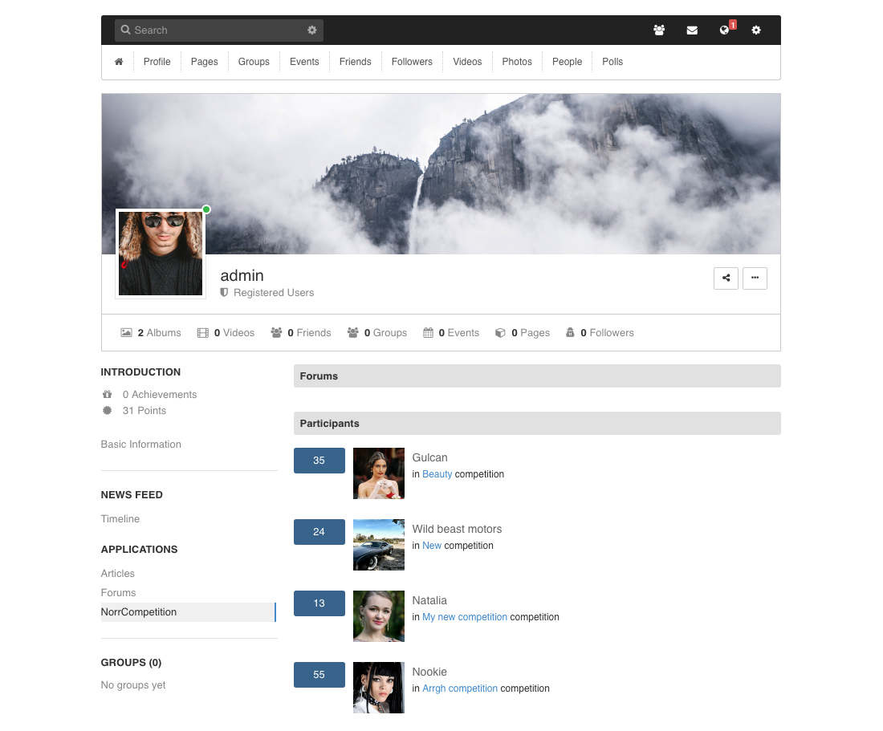Click the search options gear icon
Screen dimensions: 883x731
click(x=312, y=30)
